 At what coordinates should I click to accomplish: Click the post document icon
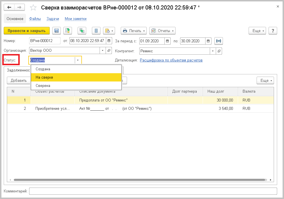pos(67,31)
